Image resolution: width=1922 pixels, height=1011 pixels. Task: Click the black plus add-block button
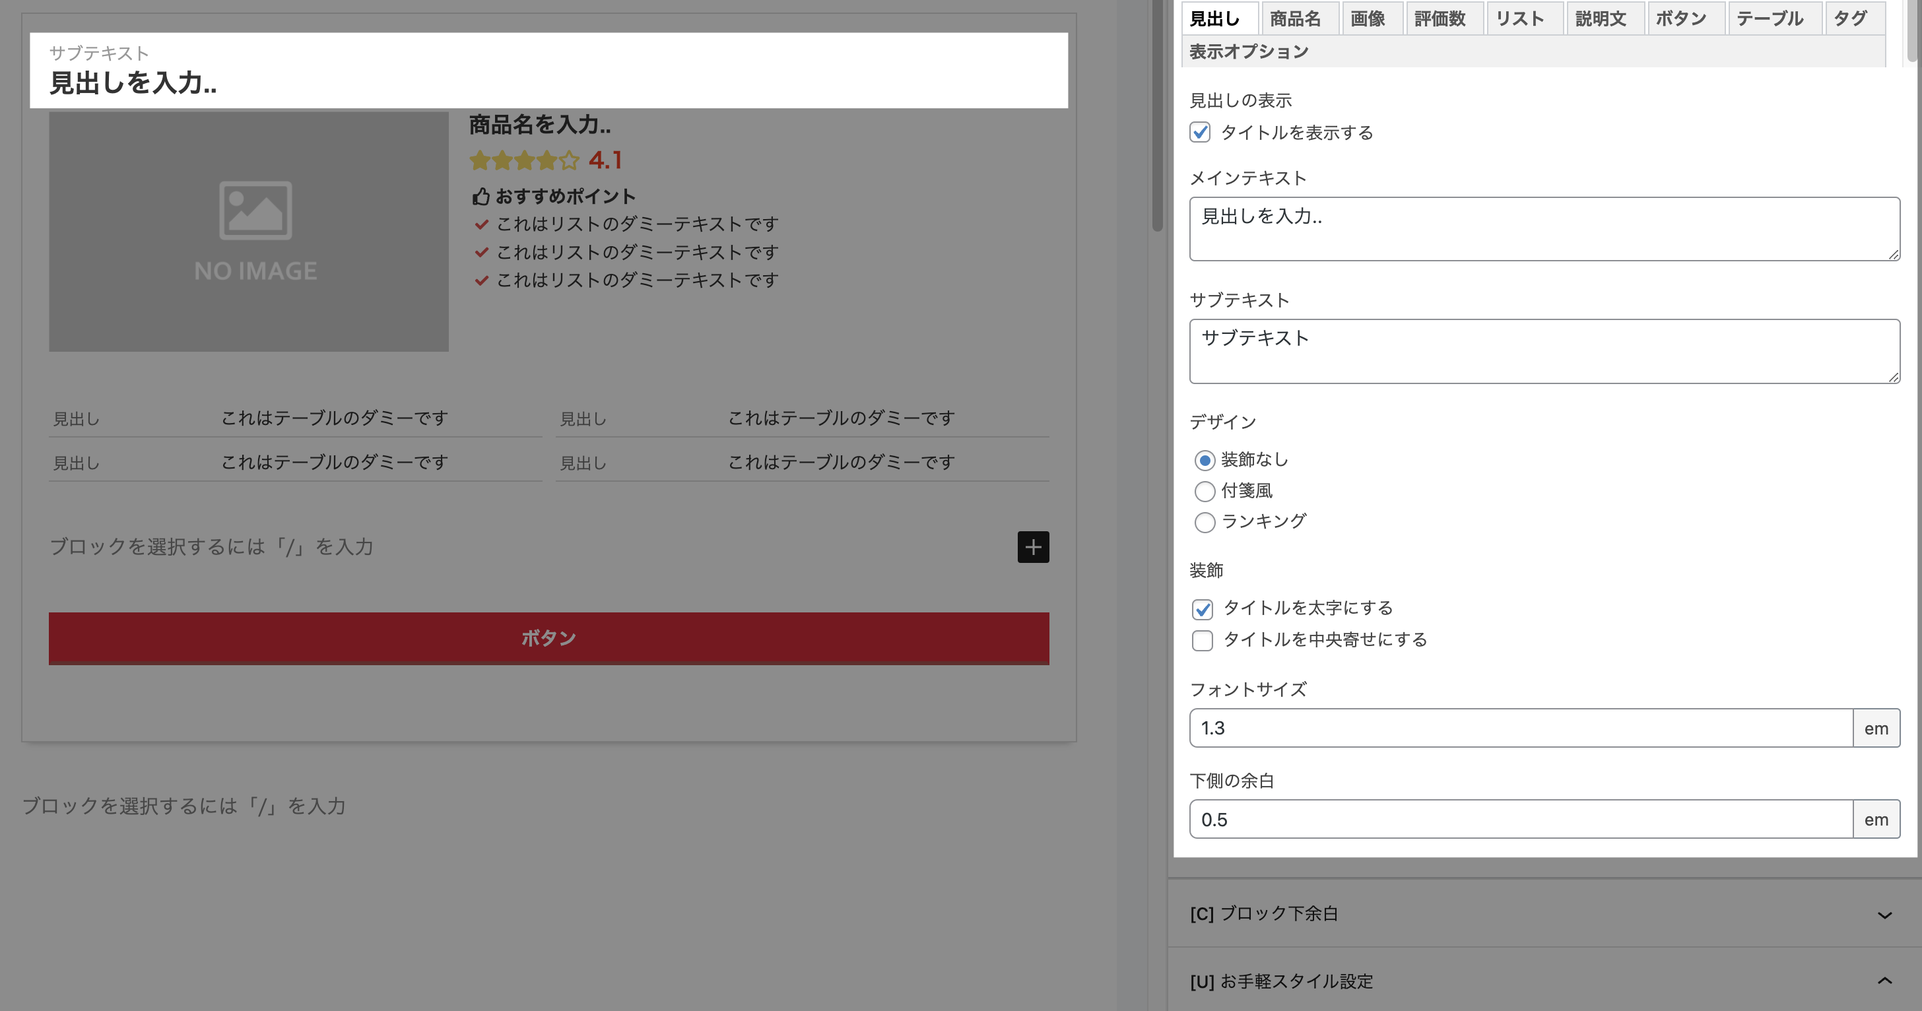click(x=1033, y=547)
